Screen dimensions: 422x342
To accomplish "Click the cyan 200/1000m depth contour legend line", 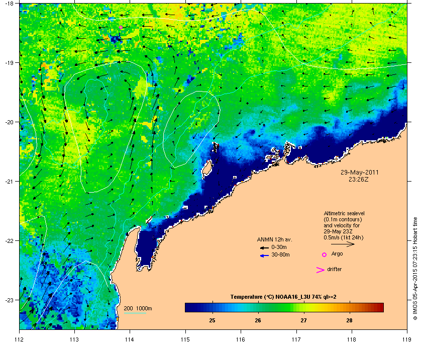I will (x=135, y=313).
